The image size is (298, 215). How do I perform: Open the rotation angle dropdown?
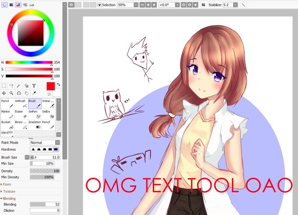pos(177,5)
